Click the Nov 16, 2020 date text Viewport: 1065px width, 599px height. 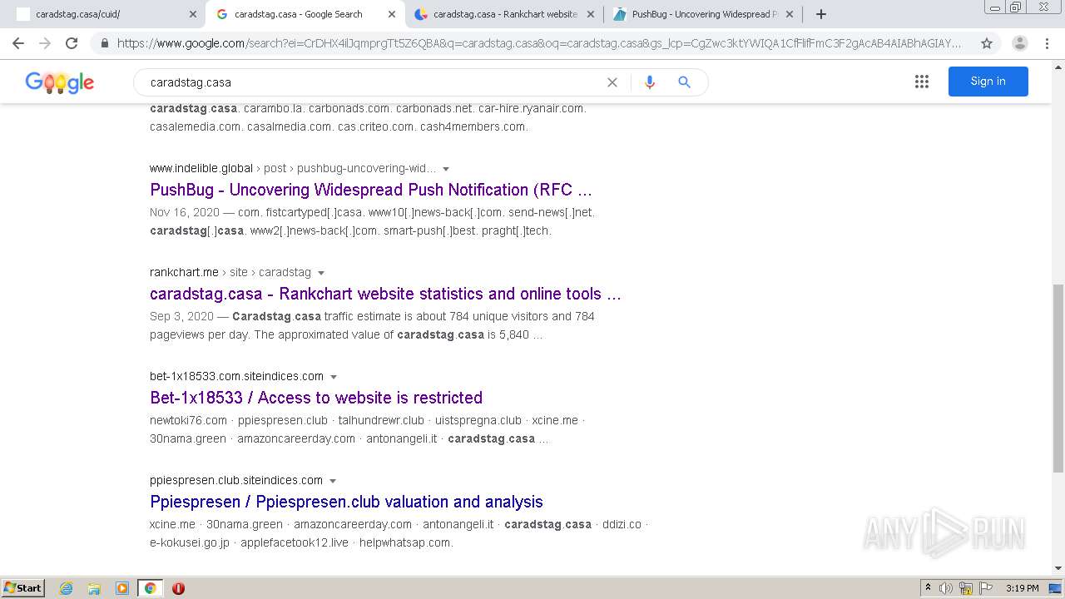point(185,212)
